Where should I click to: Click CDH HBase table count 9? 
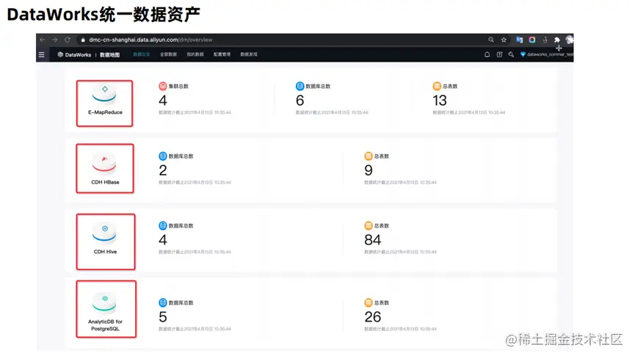coord(368,170)
